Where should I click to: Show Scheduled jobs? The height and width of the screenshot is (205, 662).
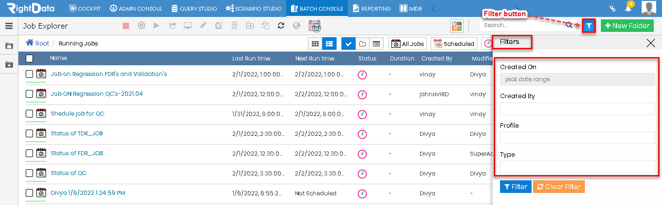[x=454, y=44]
